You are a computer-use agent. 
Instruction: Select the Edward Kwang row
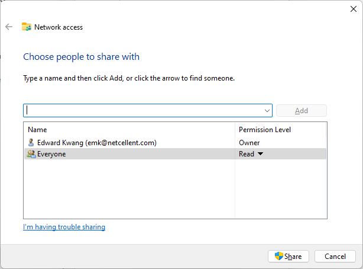tap(175, 143)
